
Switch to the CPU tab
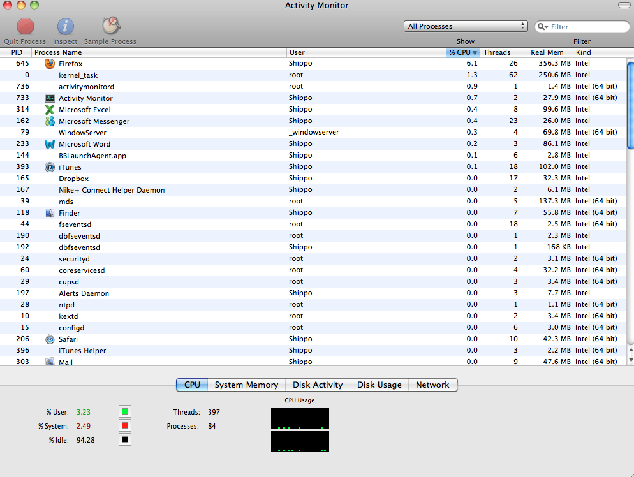pos(192,385)
